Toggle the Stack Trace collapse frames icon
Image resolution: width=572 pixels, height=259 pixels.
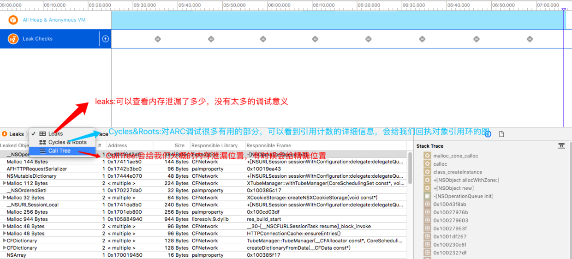click(561, 146)
